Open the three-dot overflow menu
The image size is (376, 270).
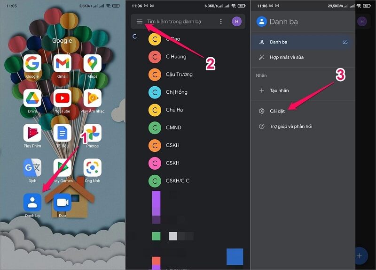[x=221, y=22]
